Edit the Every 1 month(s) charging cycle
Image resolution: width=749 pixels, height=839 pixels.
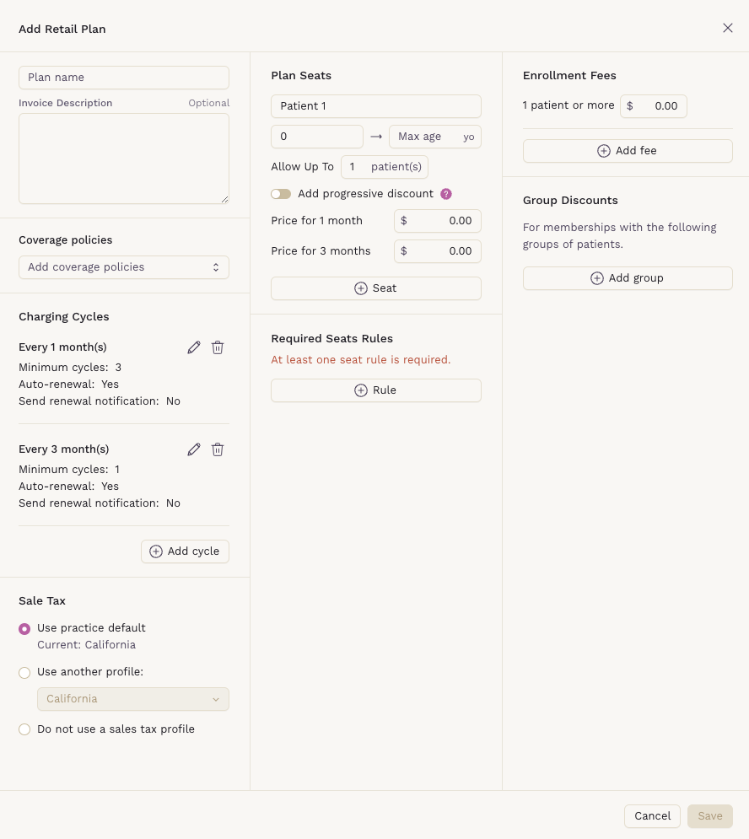[x=194, y=347]
